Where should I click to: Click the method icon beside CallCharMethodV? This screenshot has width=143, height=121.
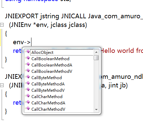27,108
